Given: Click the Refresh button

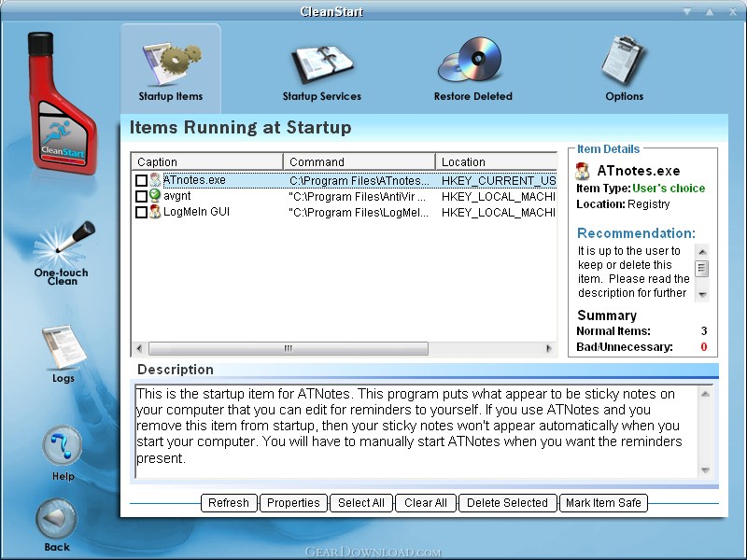Looking at the screenshot, I should [229, 503].
